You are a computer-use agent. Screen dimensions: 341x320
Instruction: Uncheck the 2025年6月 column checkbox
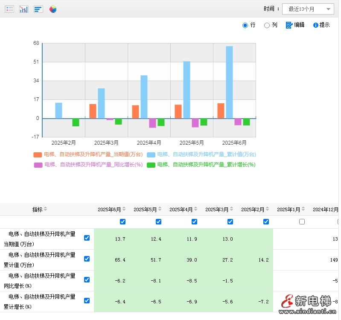[x=123, y=222]
